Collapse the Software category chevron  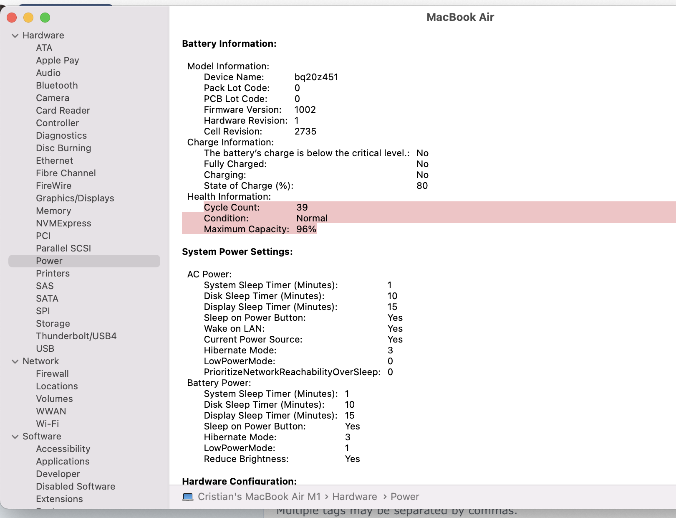(15, 437)
